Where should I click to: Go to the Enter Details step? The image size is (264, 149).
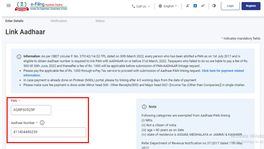(x=15, y=21)
